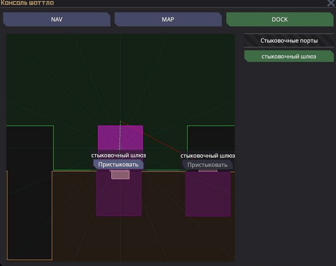
Task: Click the central стыковочный шлюз map label
Action: [119, 156]
